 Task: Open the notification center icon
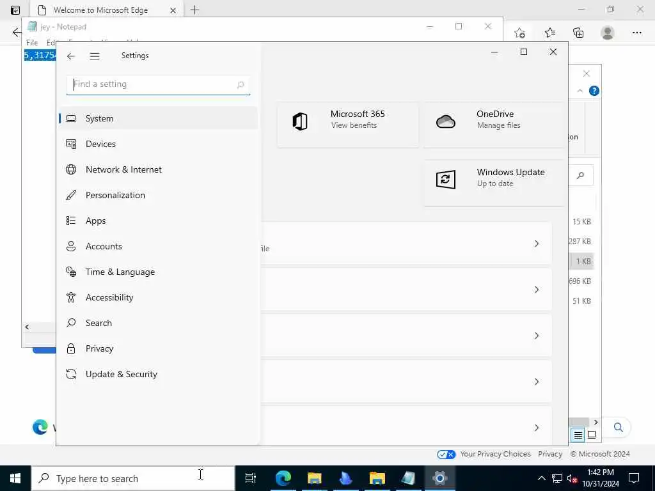click(634, 478)
